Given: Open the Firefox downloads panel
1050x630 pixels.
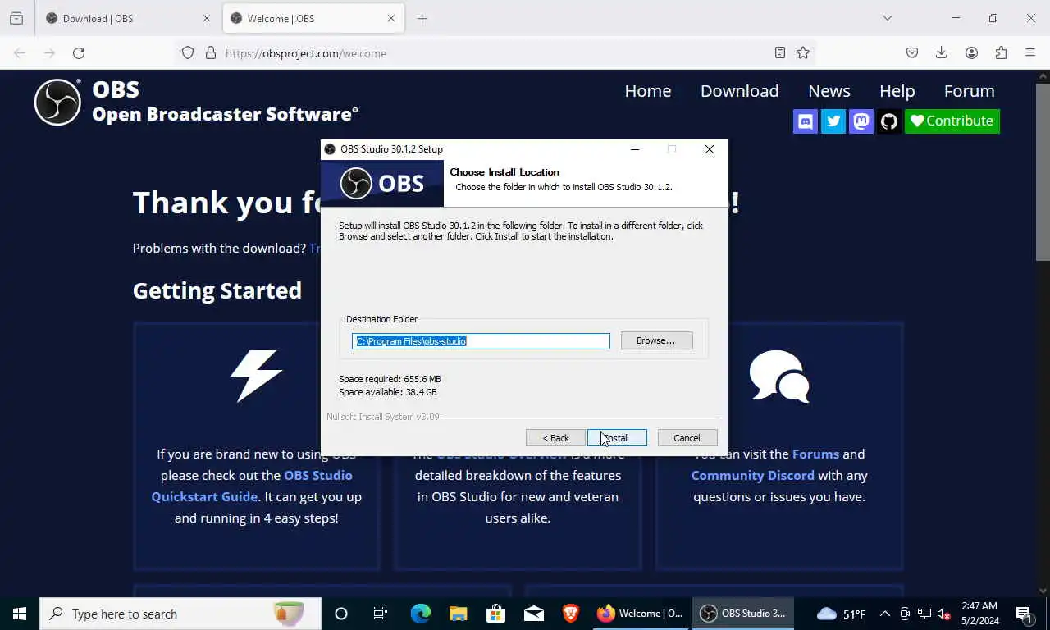Looking at the screenshot, I should click(x=941, y=53).
